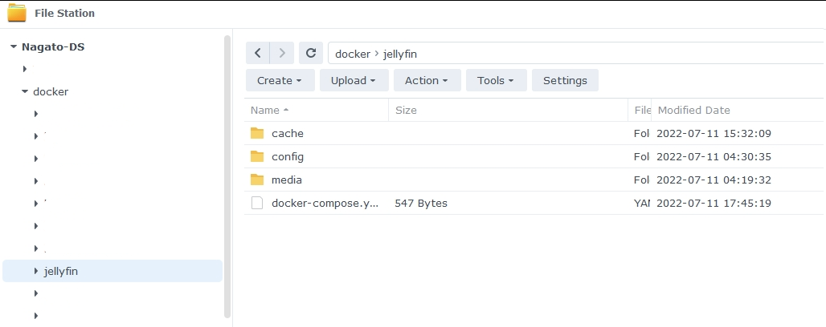The image size is (826, 327).
Task: Click the media folder icon
Action: coord(257,180)
